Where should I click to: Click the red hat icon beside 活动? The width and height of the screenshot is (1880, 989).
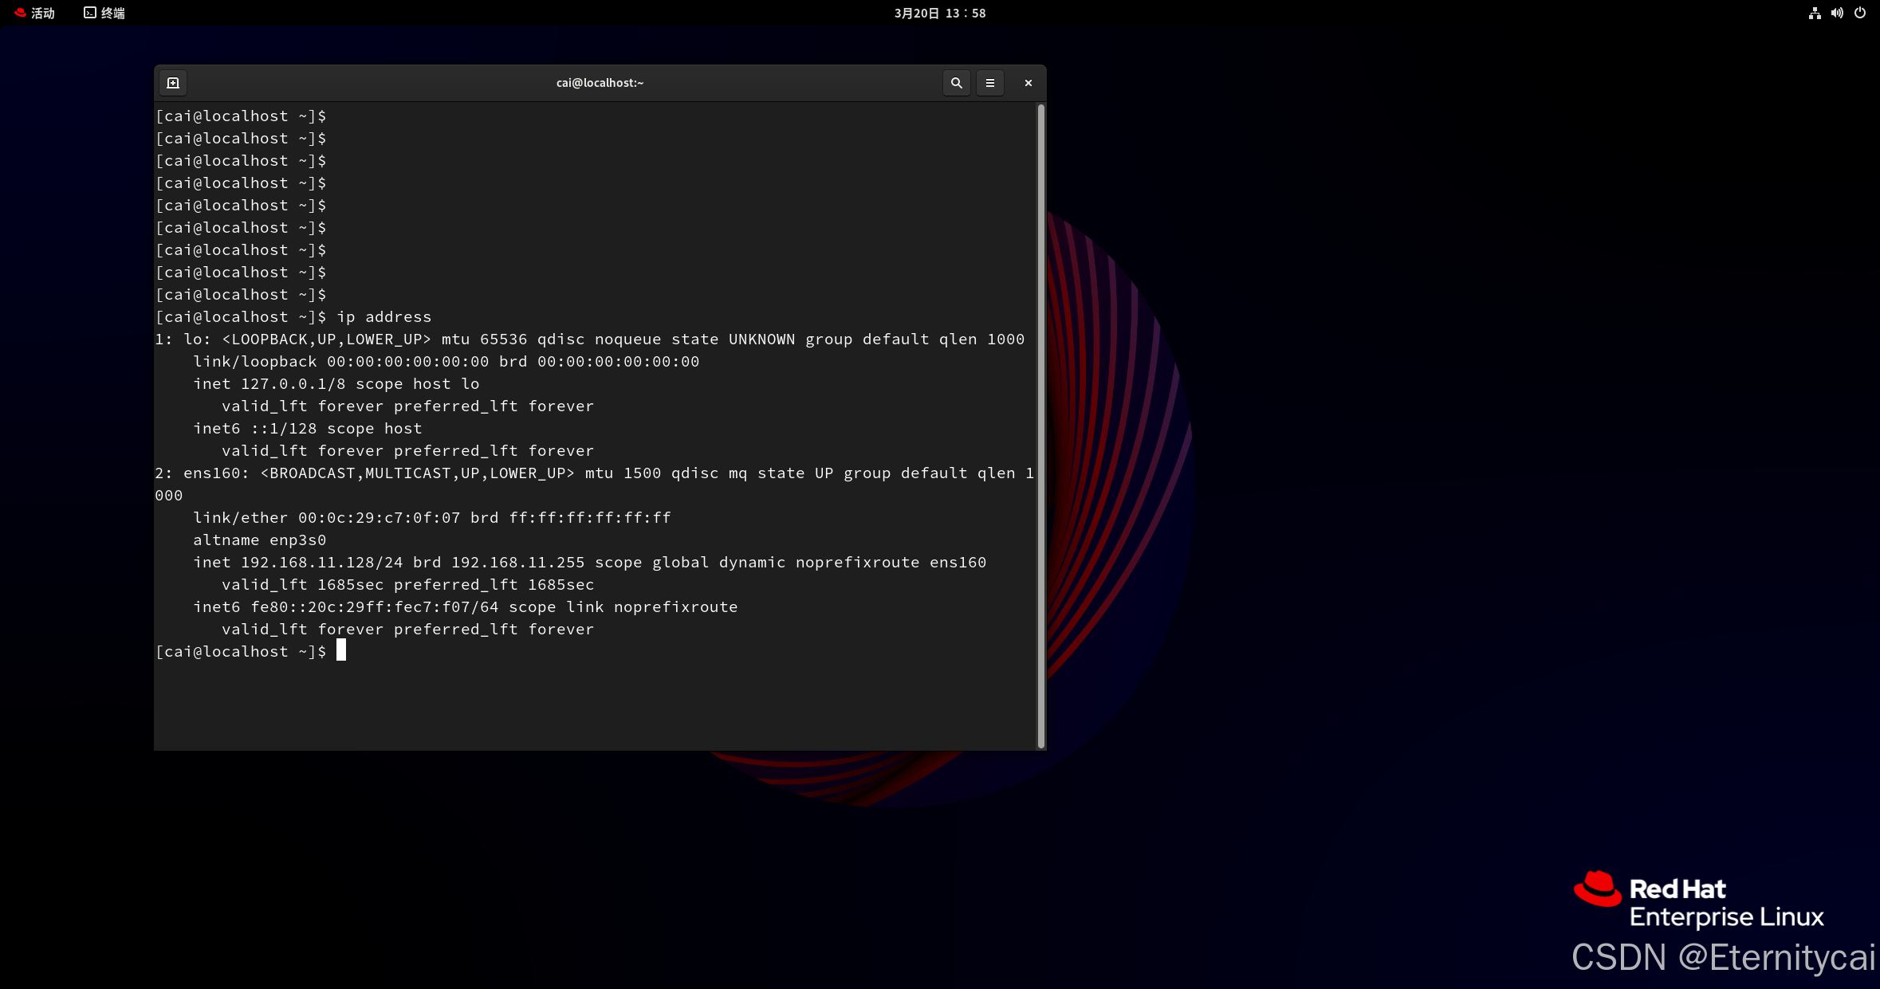(x=20, y=13)
